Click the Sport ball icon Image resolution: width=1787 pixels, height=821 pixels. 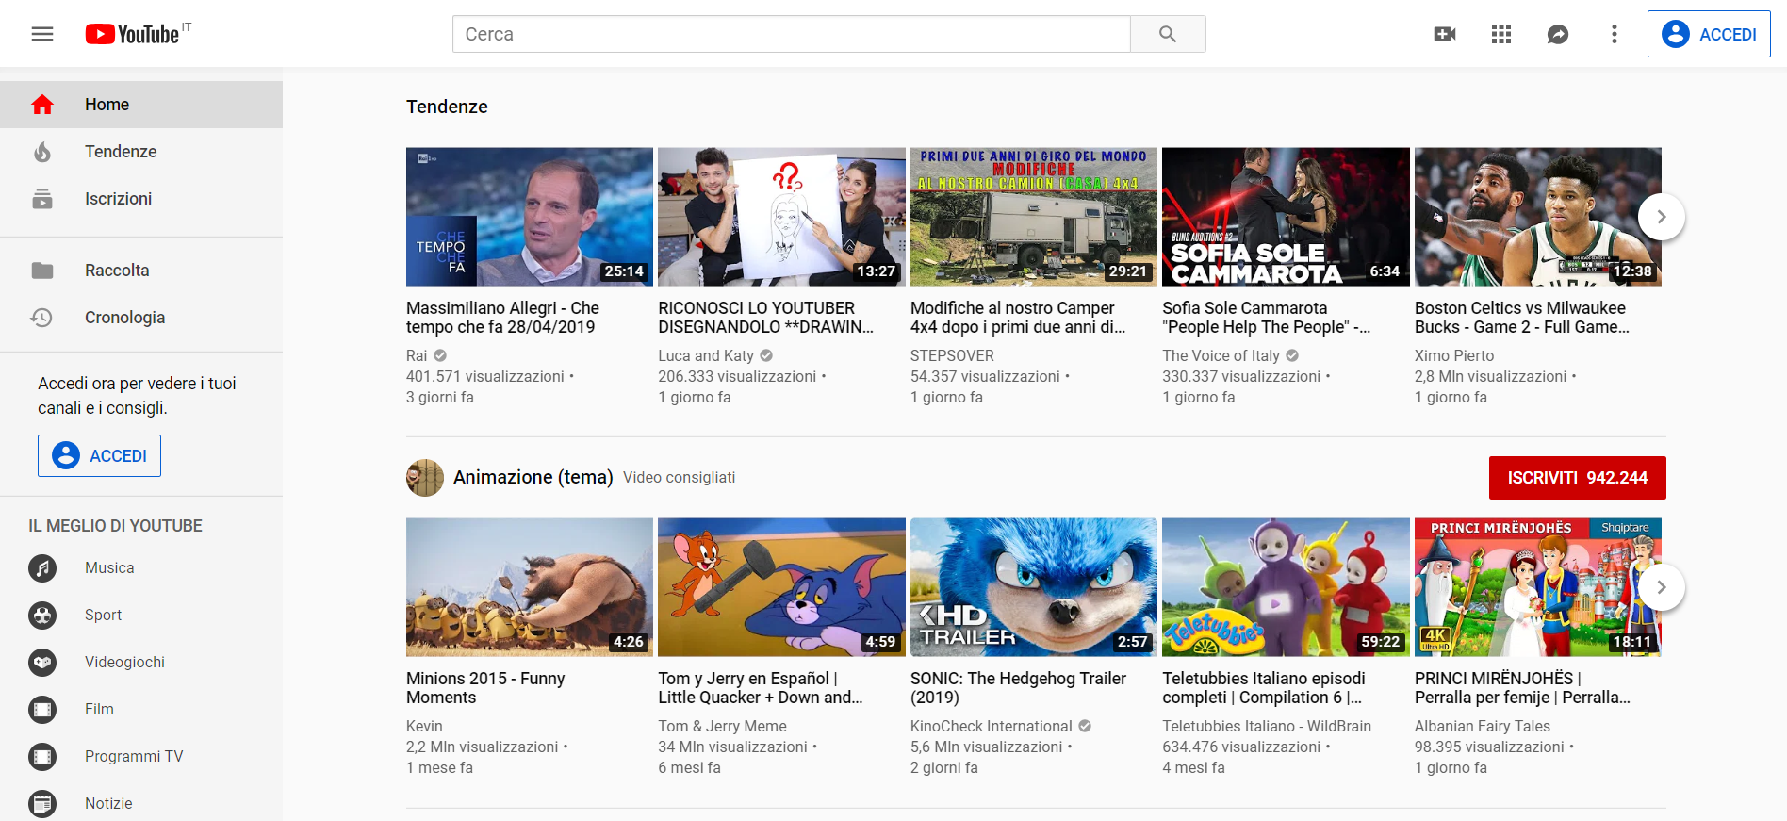pos(42,616)
